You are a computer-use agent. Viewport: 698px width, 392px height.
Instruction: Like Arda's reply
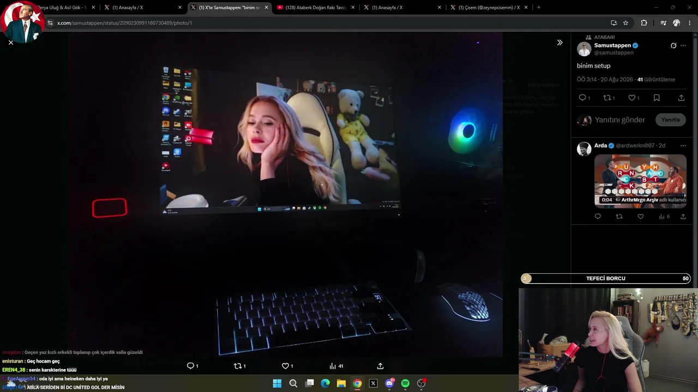(x=641, y=217)
